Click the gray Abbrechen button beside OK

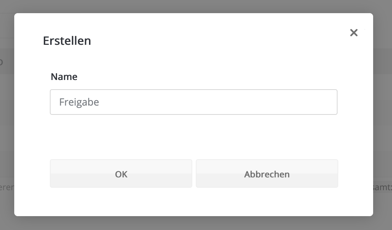pos(267,174)
